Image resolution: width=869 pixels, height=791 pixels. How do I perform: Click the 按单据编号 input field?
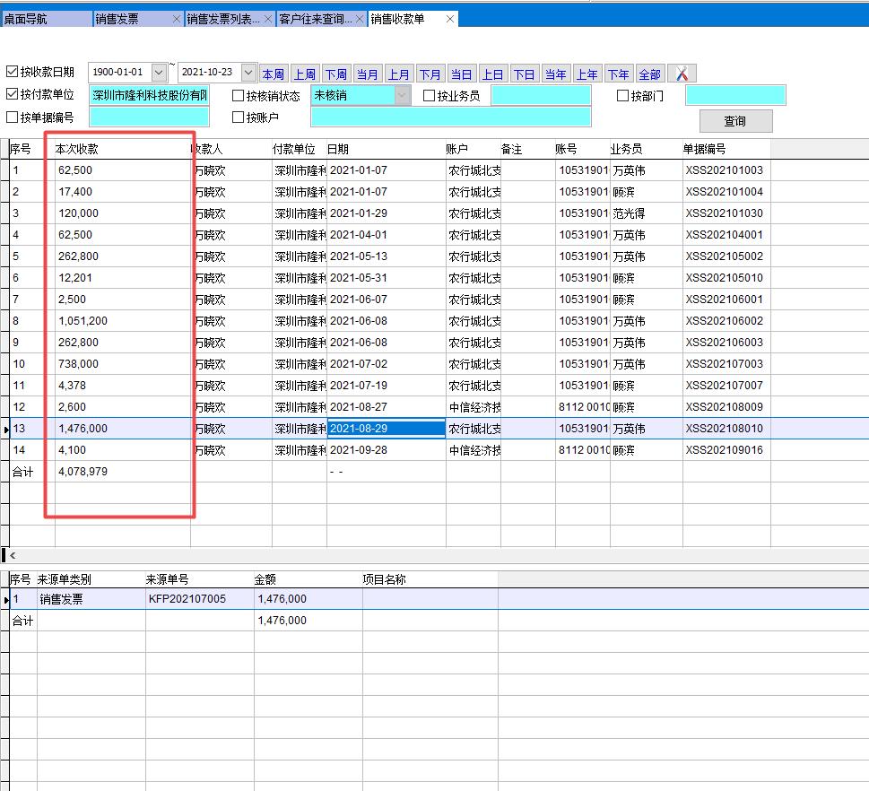149,117
